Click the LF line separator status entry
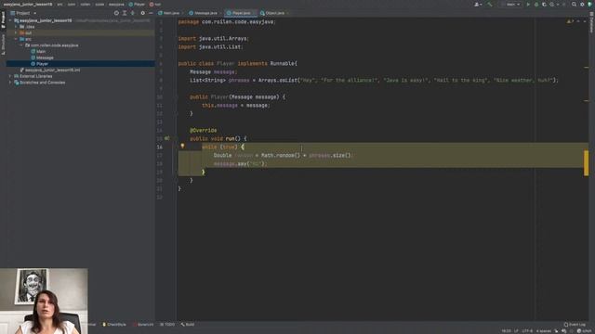The image size is (595, 334). (516, 331)
